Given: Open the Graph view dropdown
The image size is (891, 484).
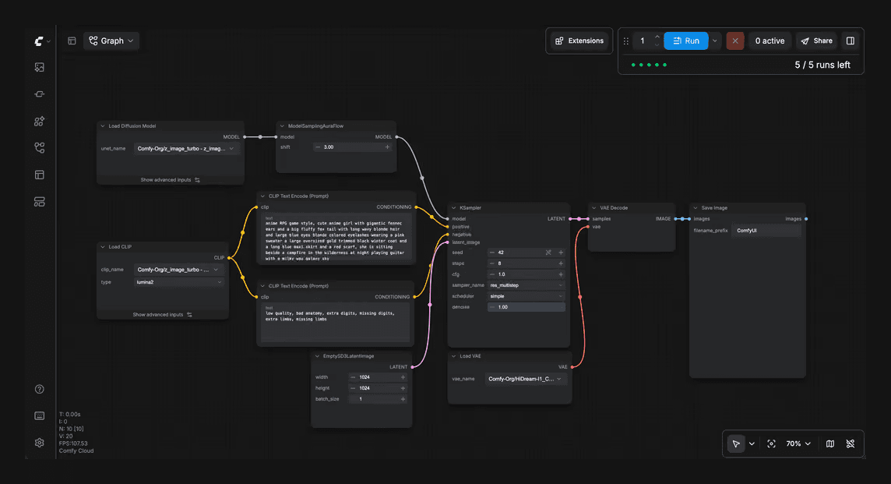Looking at the screenshot, I should click(111, 41).
